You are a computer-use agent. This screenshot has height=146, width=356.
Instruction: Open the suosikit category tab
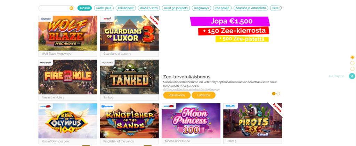click(85, 8)
